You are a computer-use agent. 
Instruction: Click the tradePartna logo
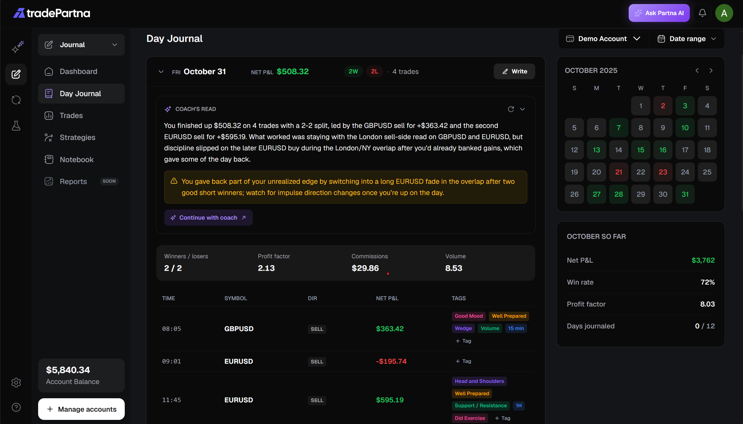pos(52,13)
